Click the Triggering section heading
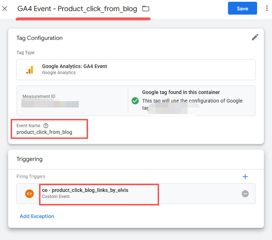272x240 pixels. click(x=29, y=159)
